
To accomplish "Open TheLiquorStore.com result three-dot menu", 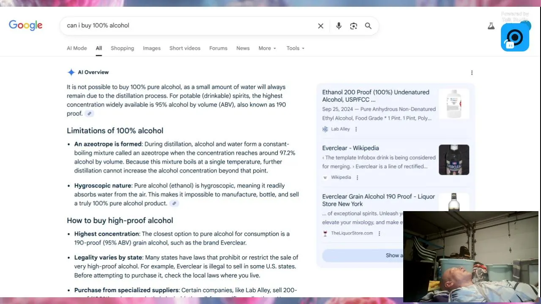I will point(379,233).
